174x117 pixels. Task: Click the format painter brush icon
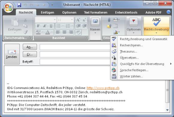25,32
